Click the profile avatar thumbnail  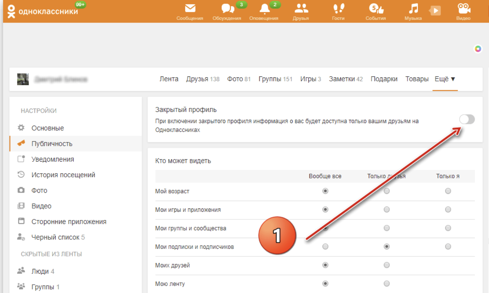(x=23, y=79)
